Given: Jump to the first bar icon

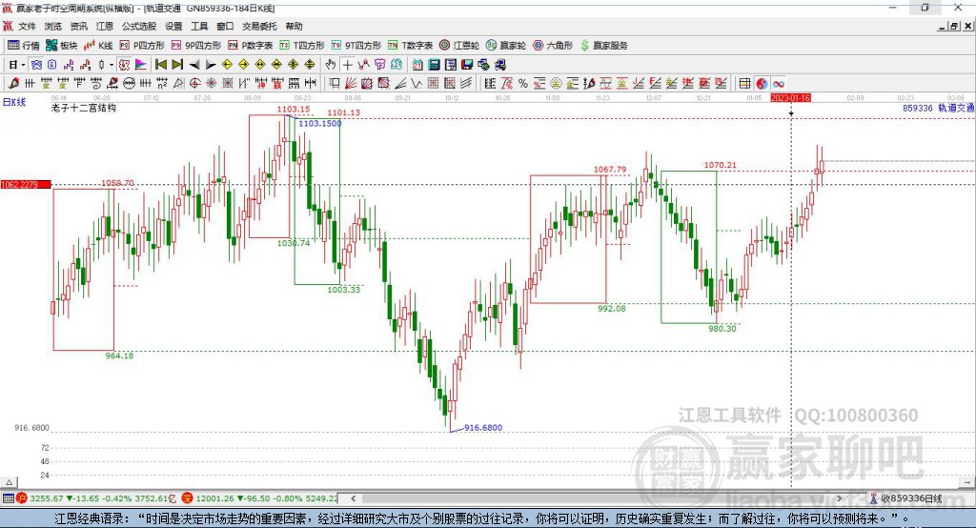Looking at the screenshot, I should (x=160, y=65).
